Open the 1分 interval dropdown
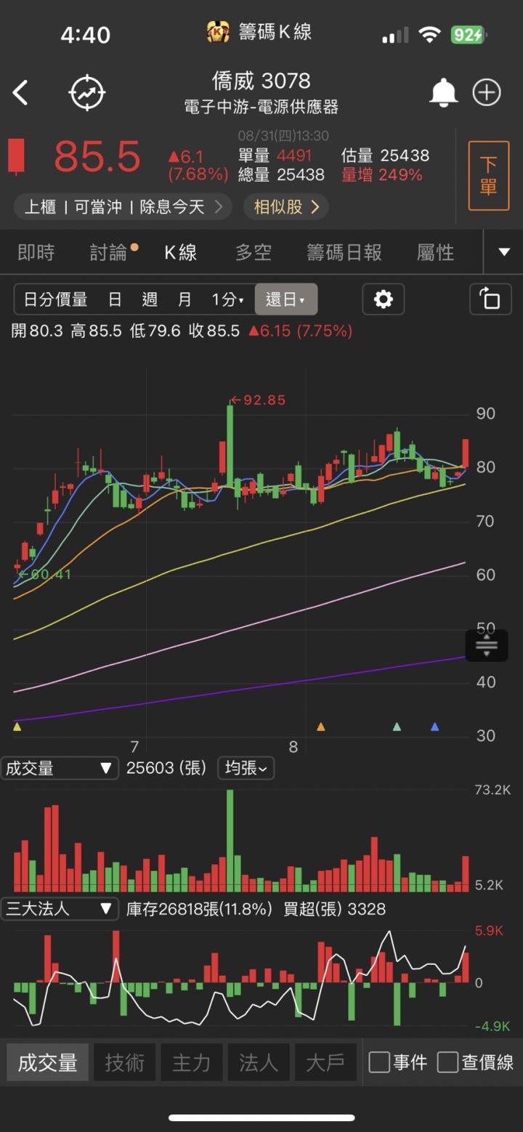The image size is (523, 1132). click(227, 299)
